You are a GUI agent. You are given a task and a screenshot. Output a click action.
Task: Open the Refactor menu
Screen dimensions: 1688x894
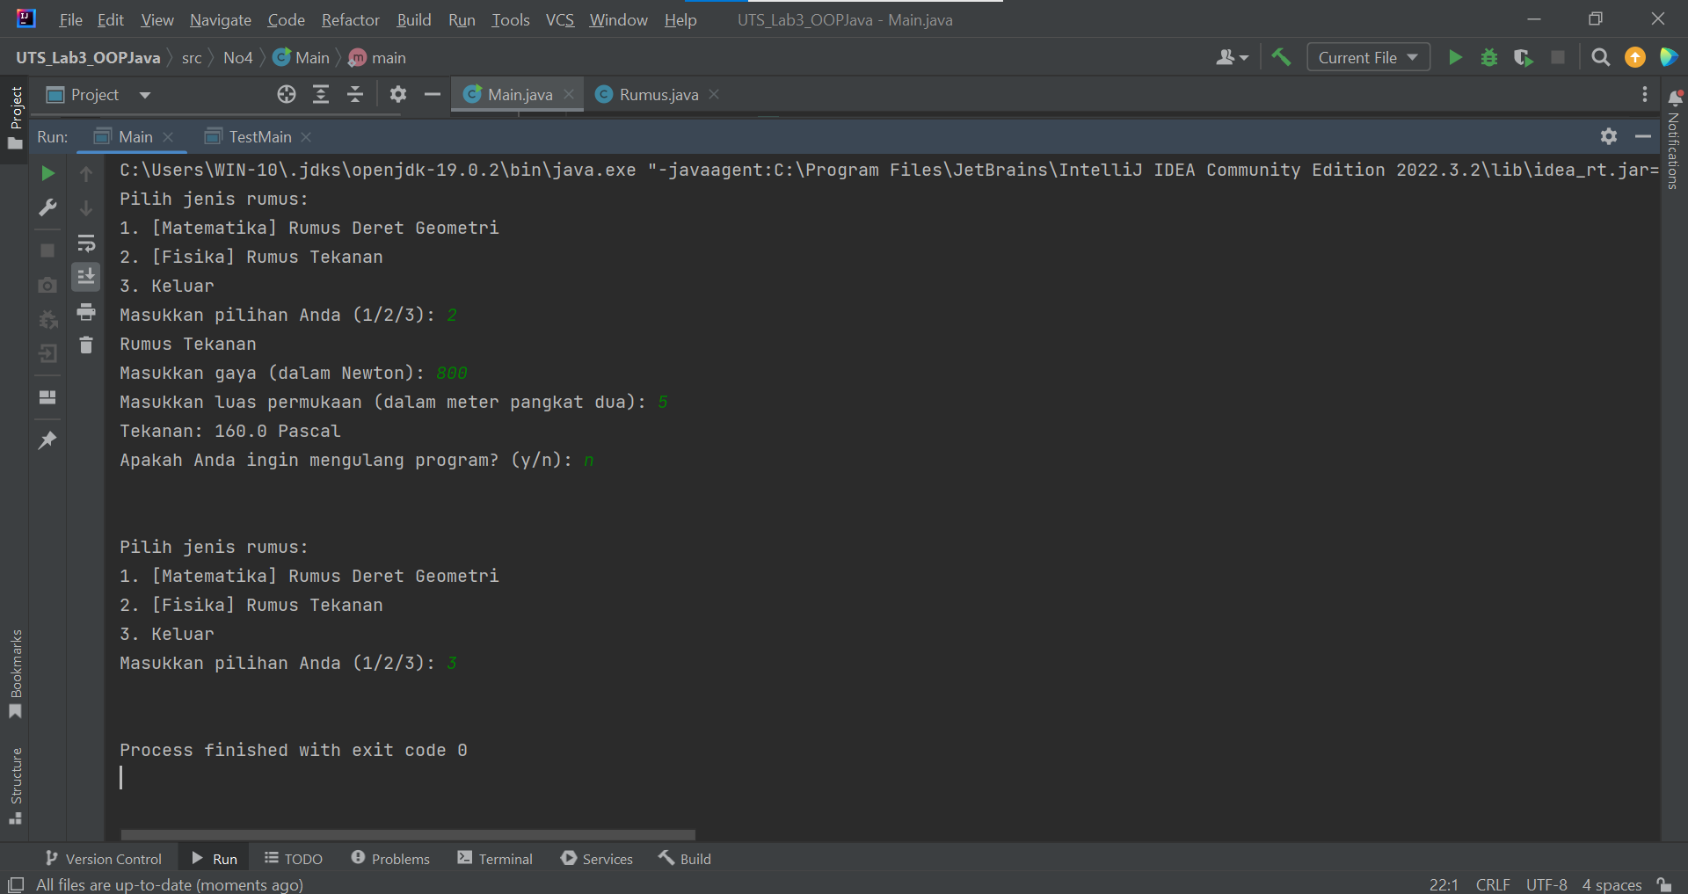[x=350, y=19]
